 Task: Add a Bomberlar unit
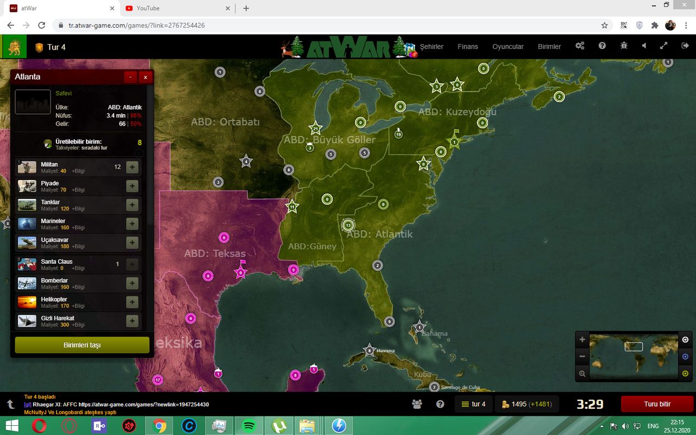[x=132, y=283]
